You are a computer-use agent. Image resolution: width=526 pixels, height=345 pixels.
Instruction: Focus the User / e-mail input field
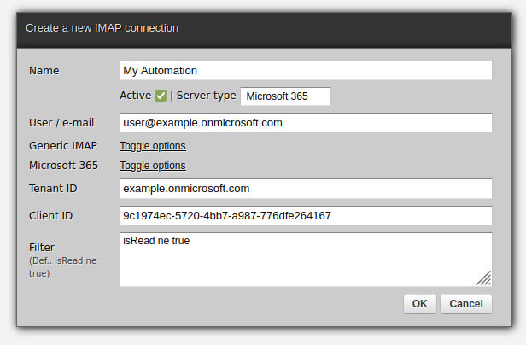[306, 123]
